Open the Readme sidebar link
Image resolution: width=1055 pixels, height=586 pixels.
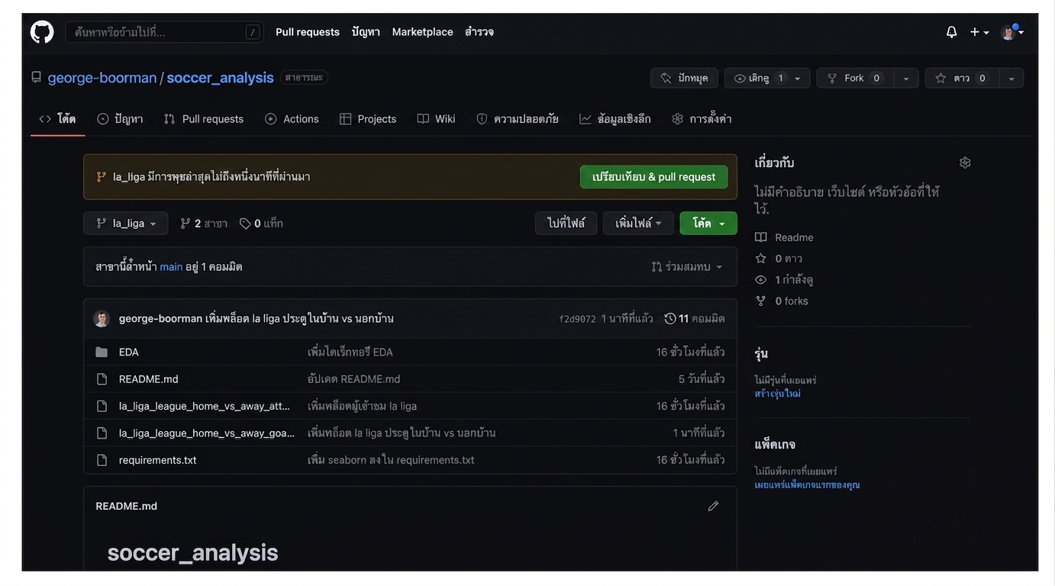coord(784,237)
